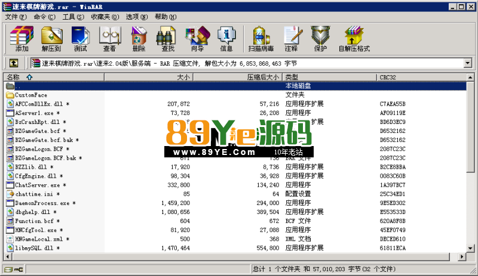Click the horizontal scrollbar left arrow

pos(8,256)
